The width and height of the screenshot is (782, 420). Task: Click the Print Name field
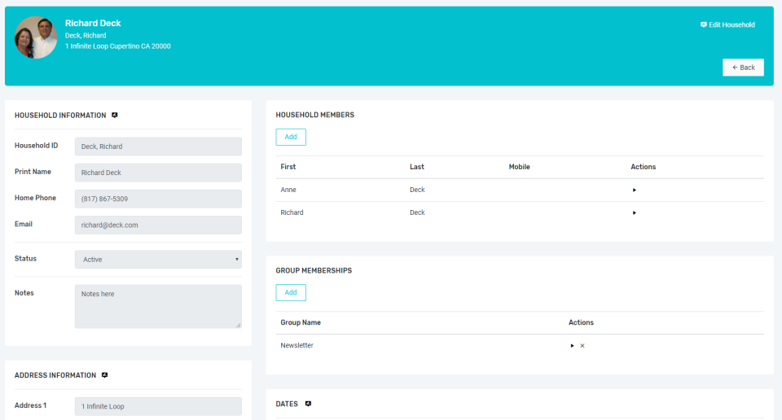pyautogui.click(x=158, y=173)
